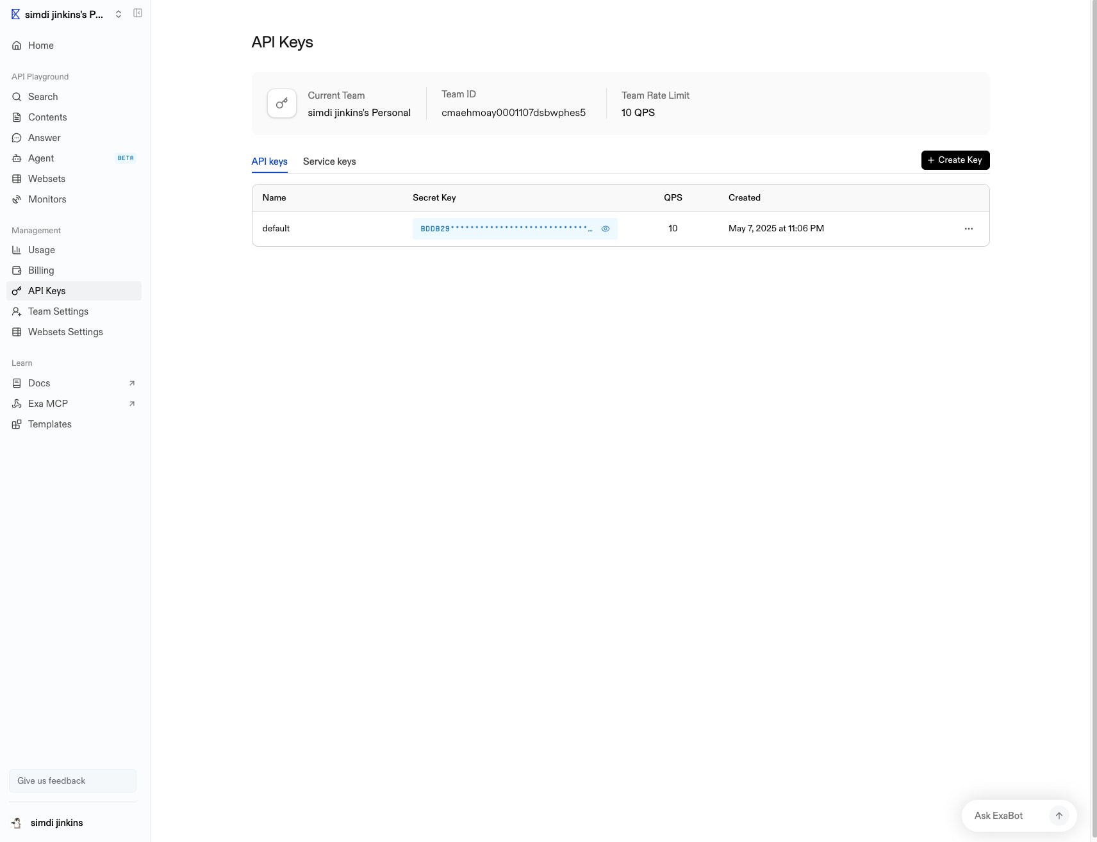Click the Contents document icon
Screen dimensions: 1097x842
17,117
